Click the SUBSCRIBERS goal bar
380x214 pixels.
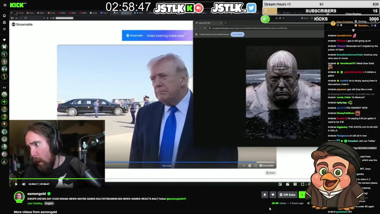pos(321,11)
